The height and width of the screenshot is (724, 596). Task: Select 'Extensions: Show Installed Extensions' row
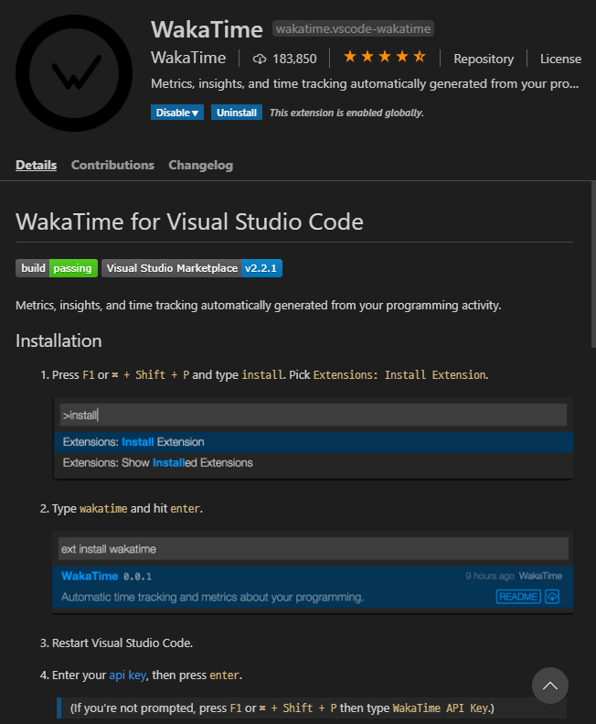[x=314, y=462]
